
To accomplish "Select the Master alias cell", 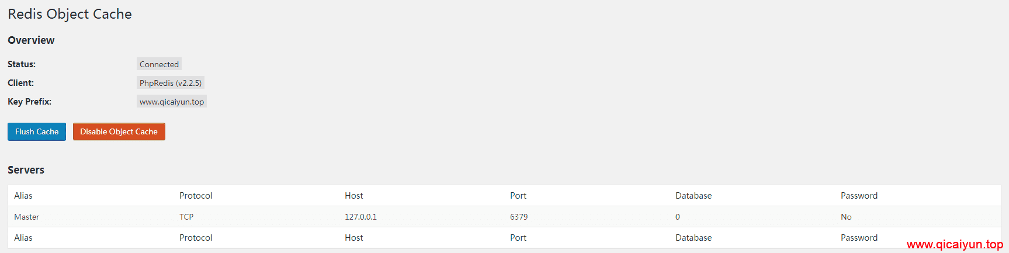I will (x=27, y=217).
